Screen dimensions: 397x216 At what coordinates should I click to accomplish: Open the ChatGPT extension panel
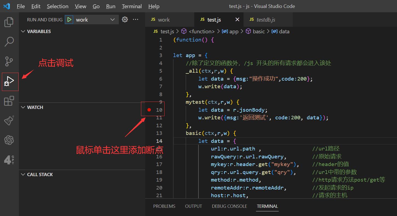[9, 140]
